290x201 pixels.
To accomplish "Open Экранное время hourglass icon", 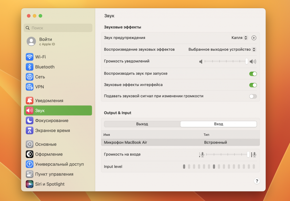I will (29, 131).
